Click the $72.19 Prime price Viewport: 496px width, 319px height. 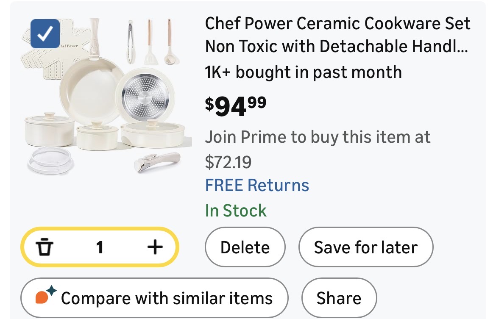(228, 161)
